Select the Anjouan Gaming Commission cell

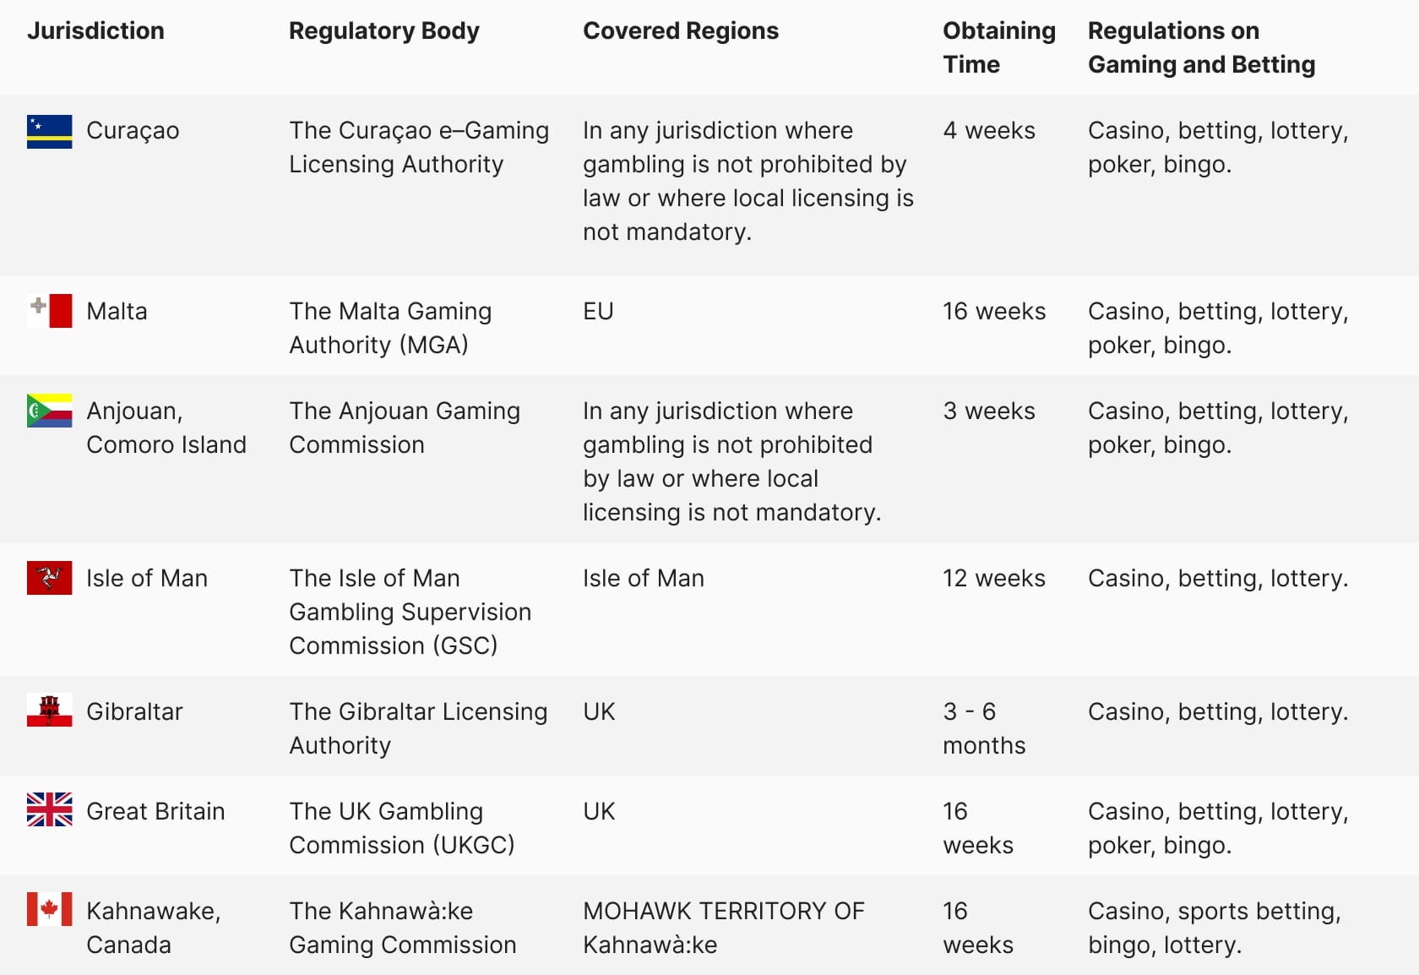tap(405, 428)
